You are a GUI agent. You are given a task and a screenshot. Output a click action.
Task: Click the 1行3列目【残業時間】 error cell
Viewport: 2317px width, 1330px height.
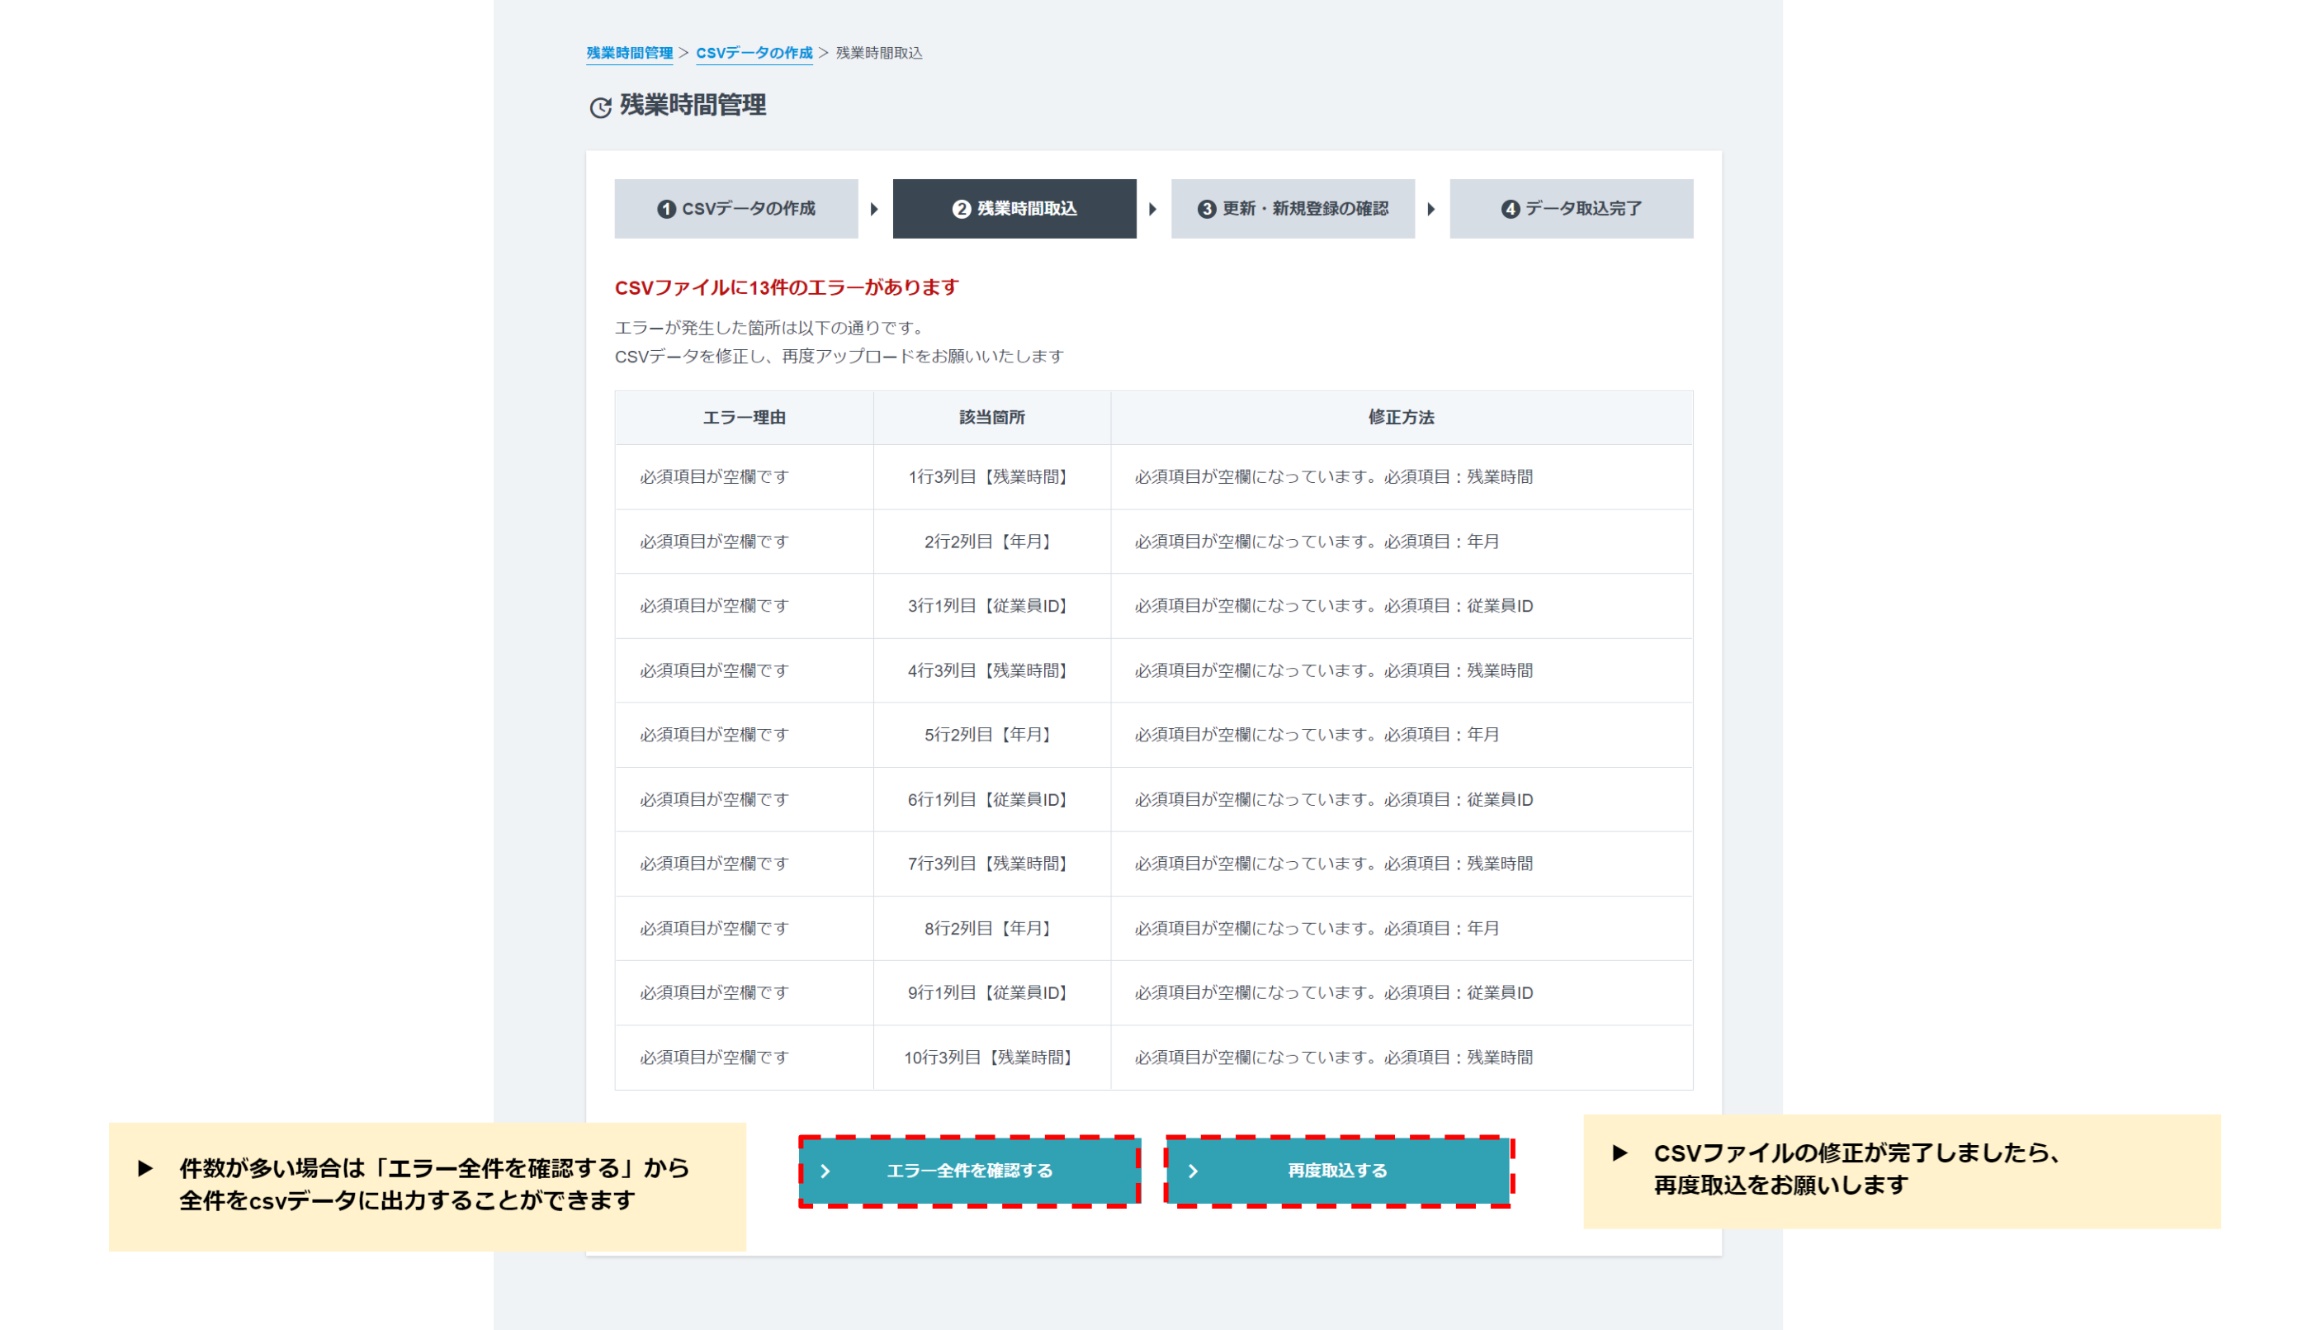[990, 477]
